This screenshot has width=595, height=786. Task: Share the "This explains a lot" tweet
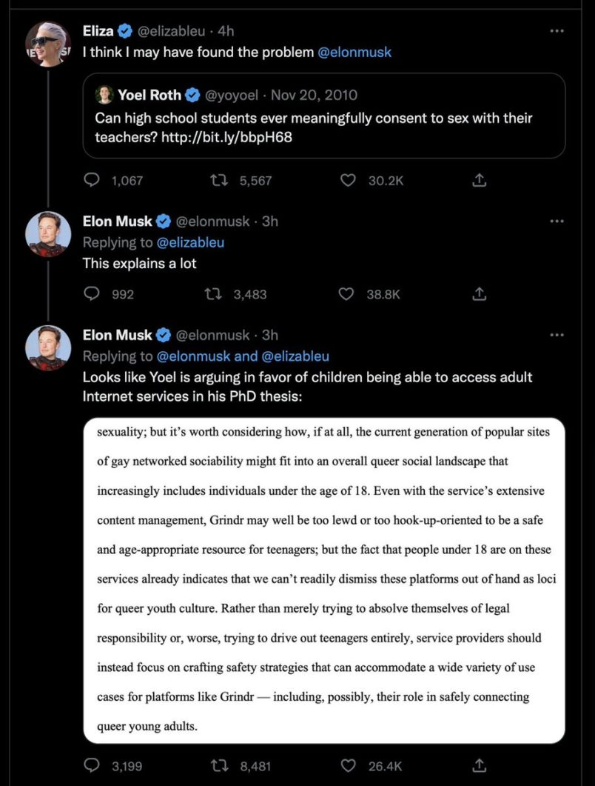(x=479, y=294)
